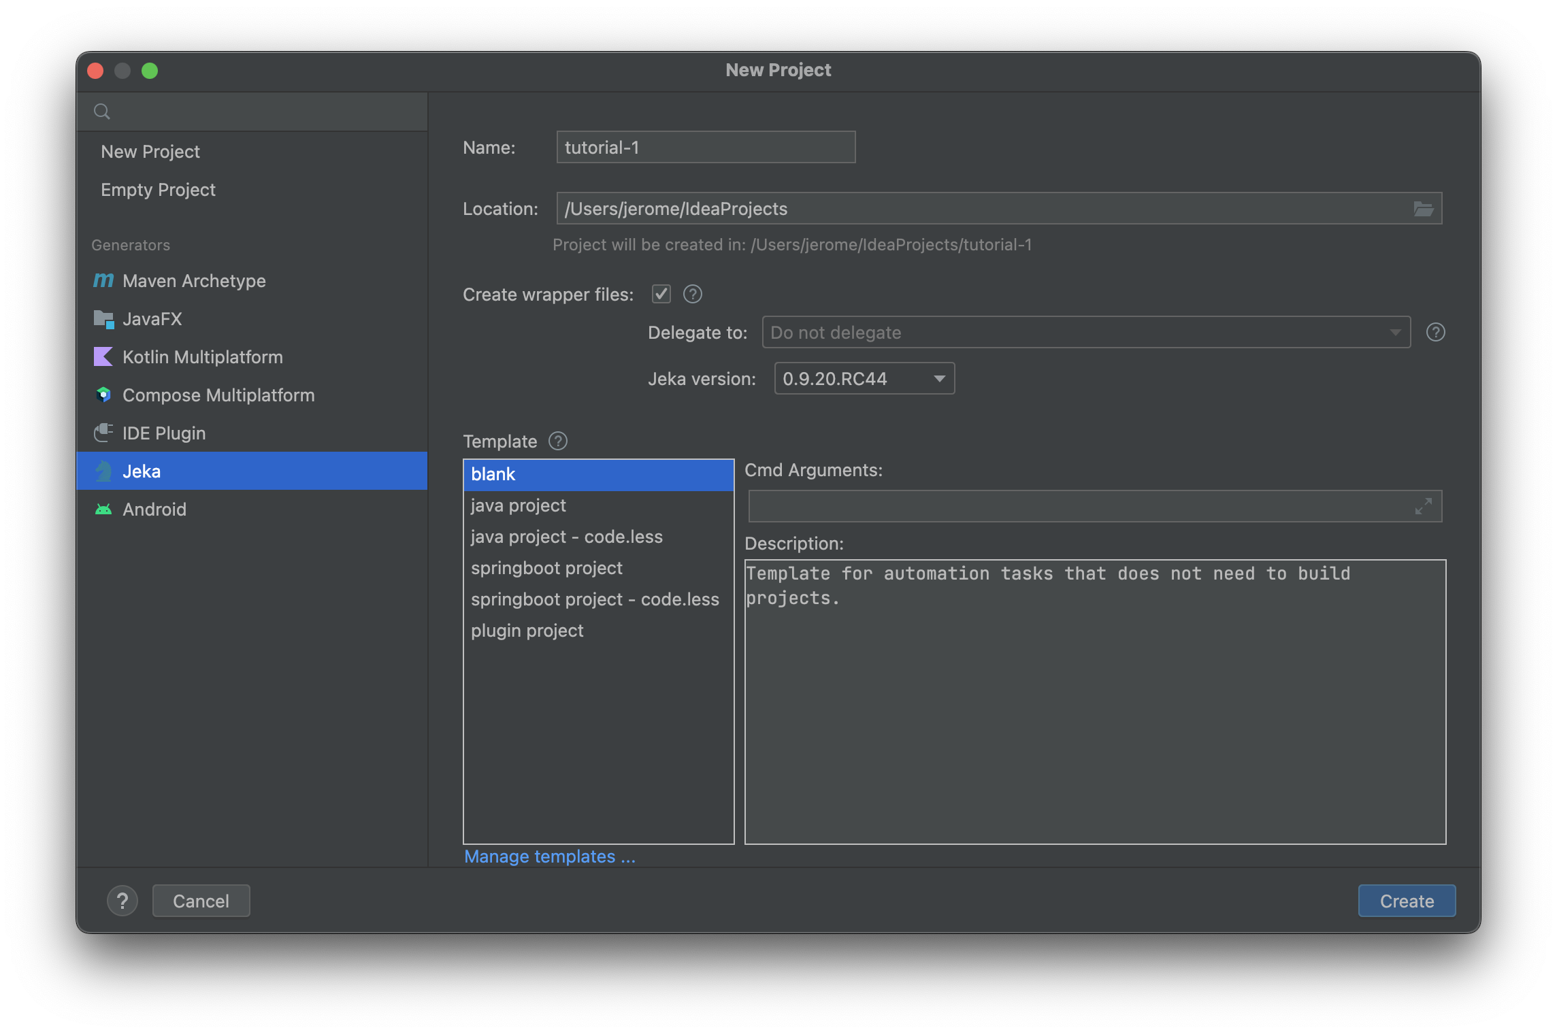Screen dimensions: 1557x1034
Task: Open the Jeka version dropdown
Action: tap(864, 378)
